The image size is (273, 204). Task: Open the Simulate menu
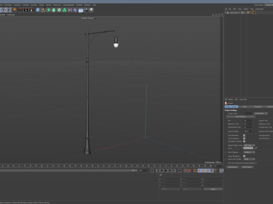pos(34,5)
